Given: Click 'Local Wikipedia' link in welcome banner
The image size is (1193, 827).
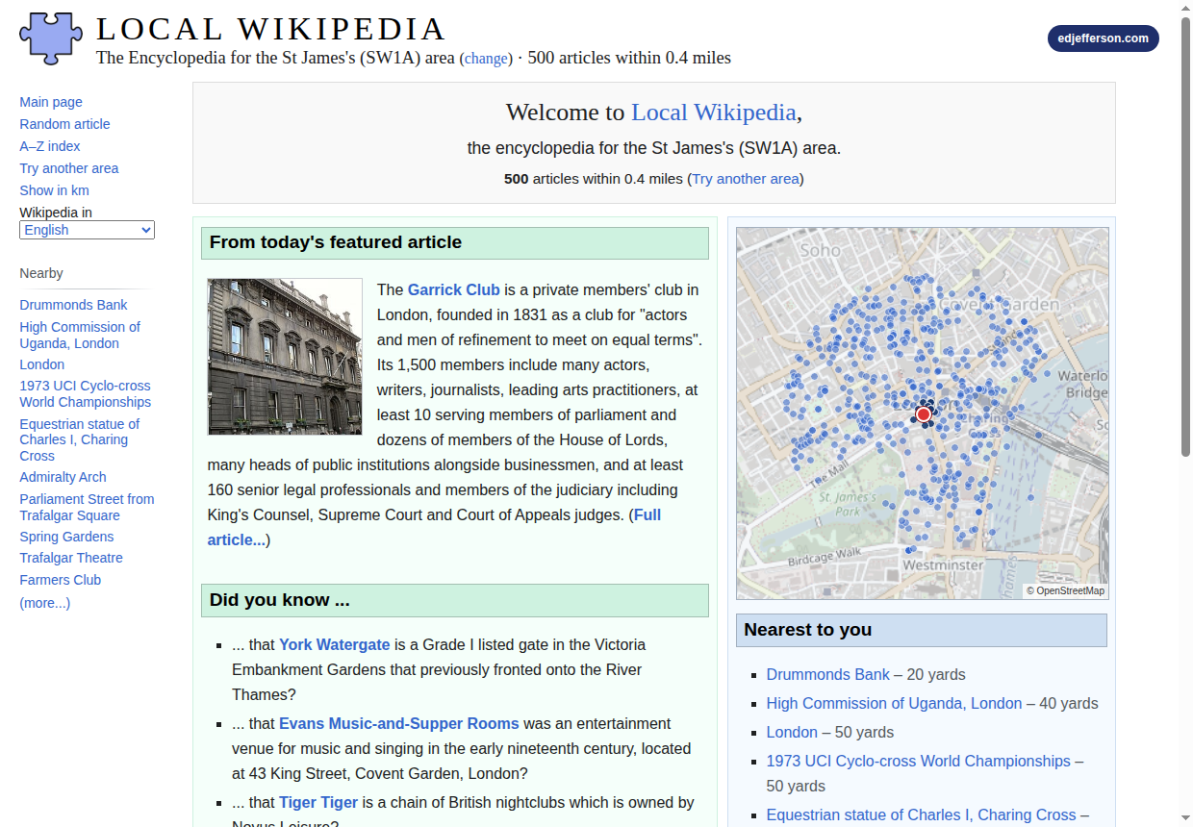Looking at the screenshot, I should coord(714,113).
